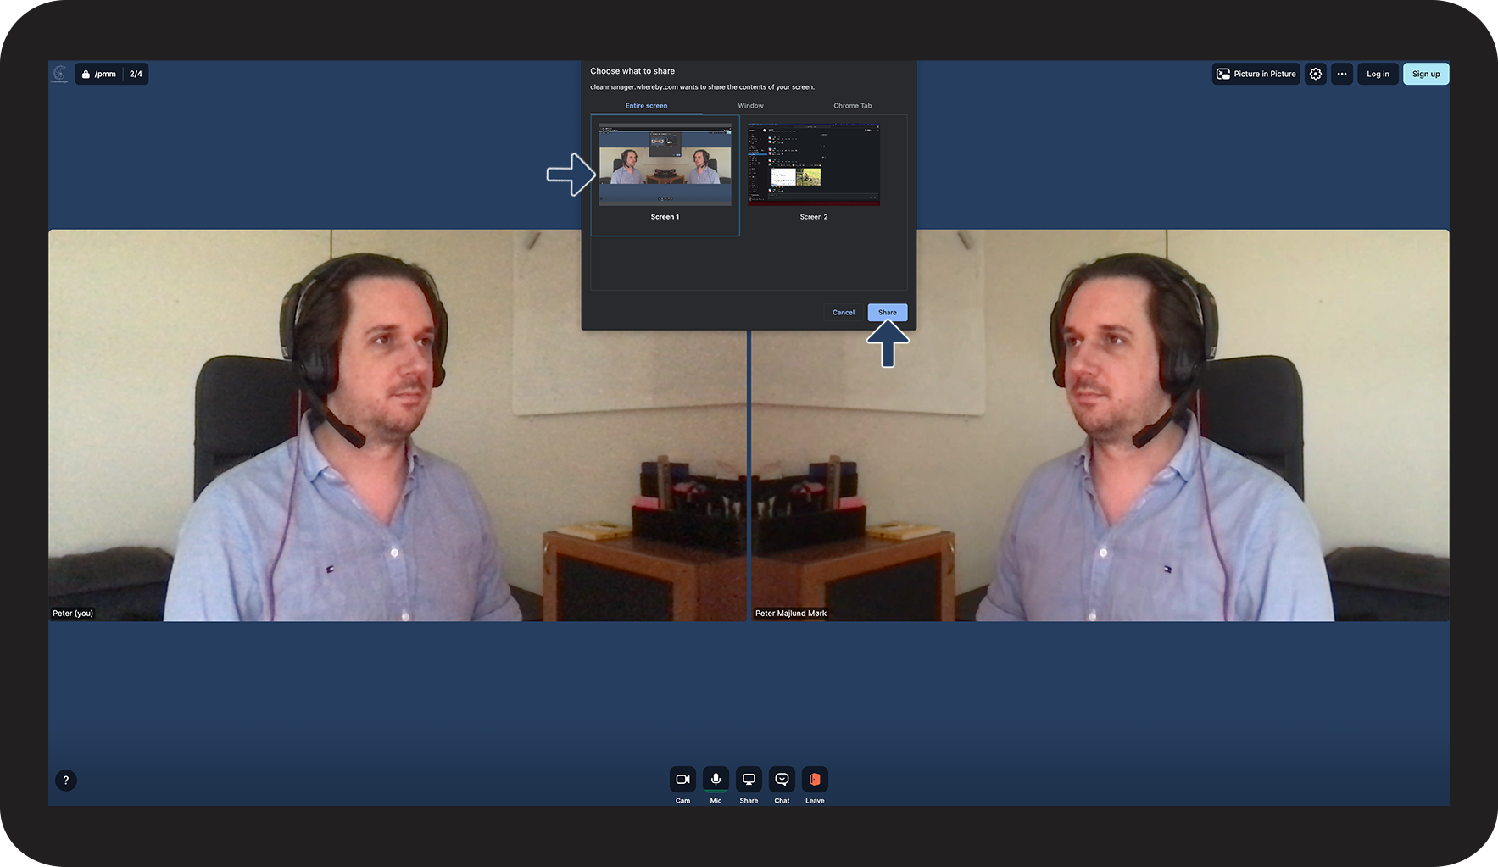The image size is (1498, 867).
Task: Cancel the screen share dialog
Action: 843,313
